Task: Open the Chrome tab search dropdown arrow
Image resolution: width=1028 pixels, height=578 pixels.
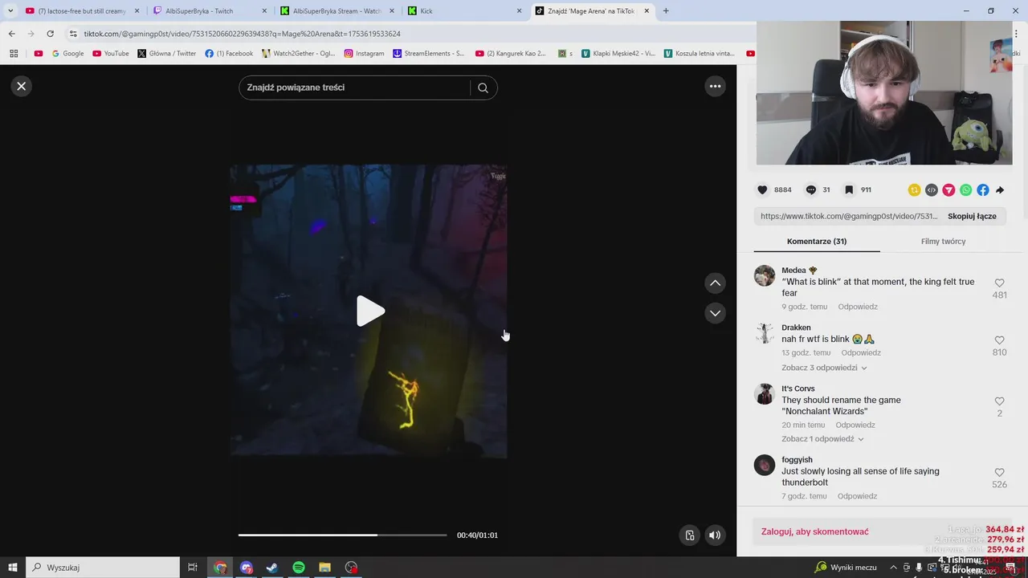Action: pos(10,10)
